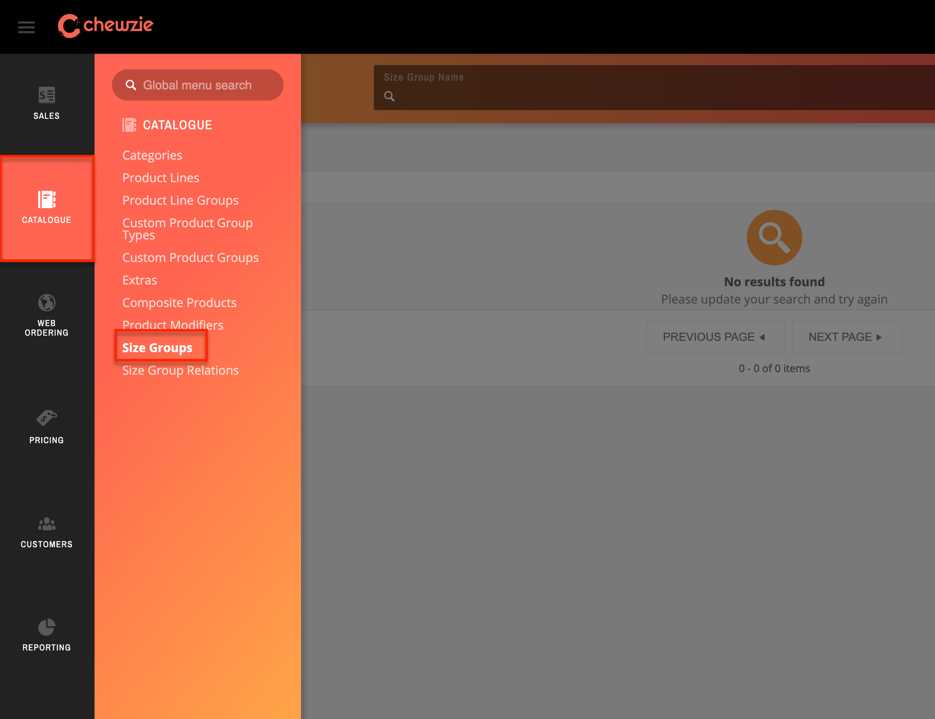Select the Catalogue sidebar icon
This screenshot has width=935, height=719.
(x=46, y=199)
